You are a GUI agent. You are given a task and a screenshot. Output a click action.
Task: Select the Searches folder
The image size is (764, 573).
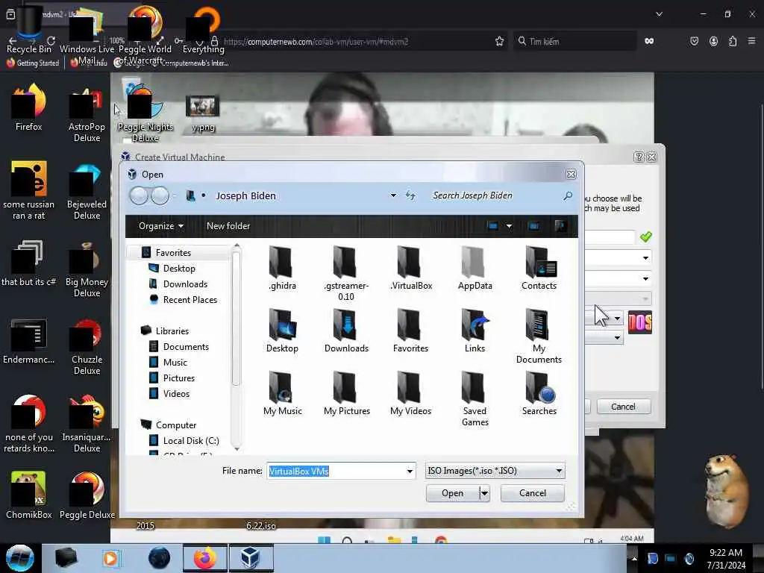(x=539, y=393)
